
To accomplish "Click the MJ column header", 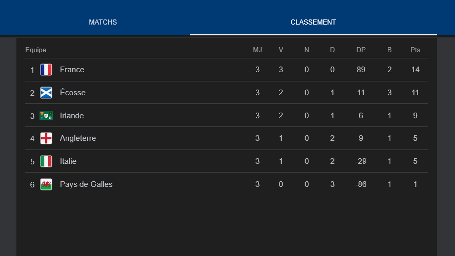I will 258,50.
